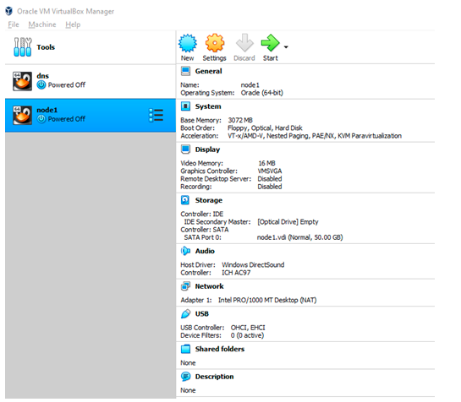The width and height of the screenshot is (461, 402).
Task: Click the USB section plug icon
Action: coord(185,314)
